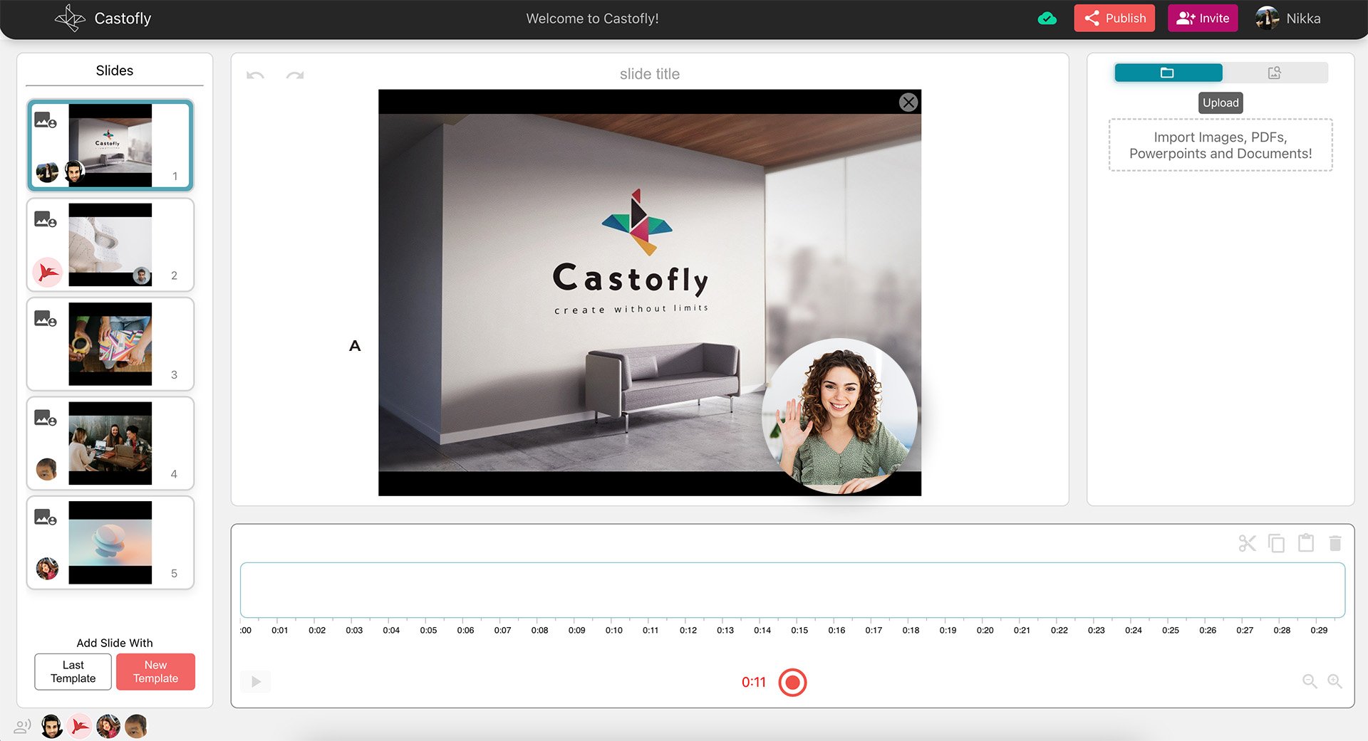Screen dimensions: 1368x741
Task: Zoom out the timeline
Action: tap(1310, 681)
